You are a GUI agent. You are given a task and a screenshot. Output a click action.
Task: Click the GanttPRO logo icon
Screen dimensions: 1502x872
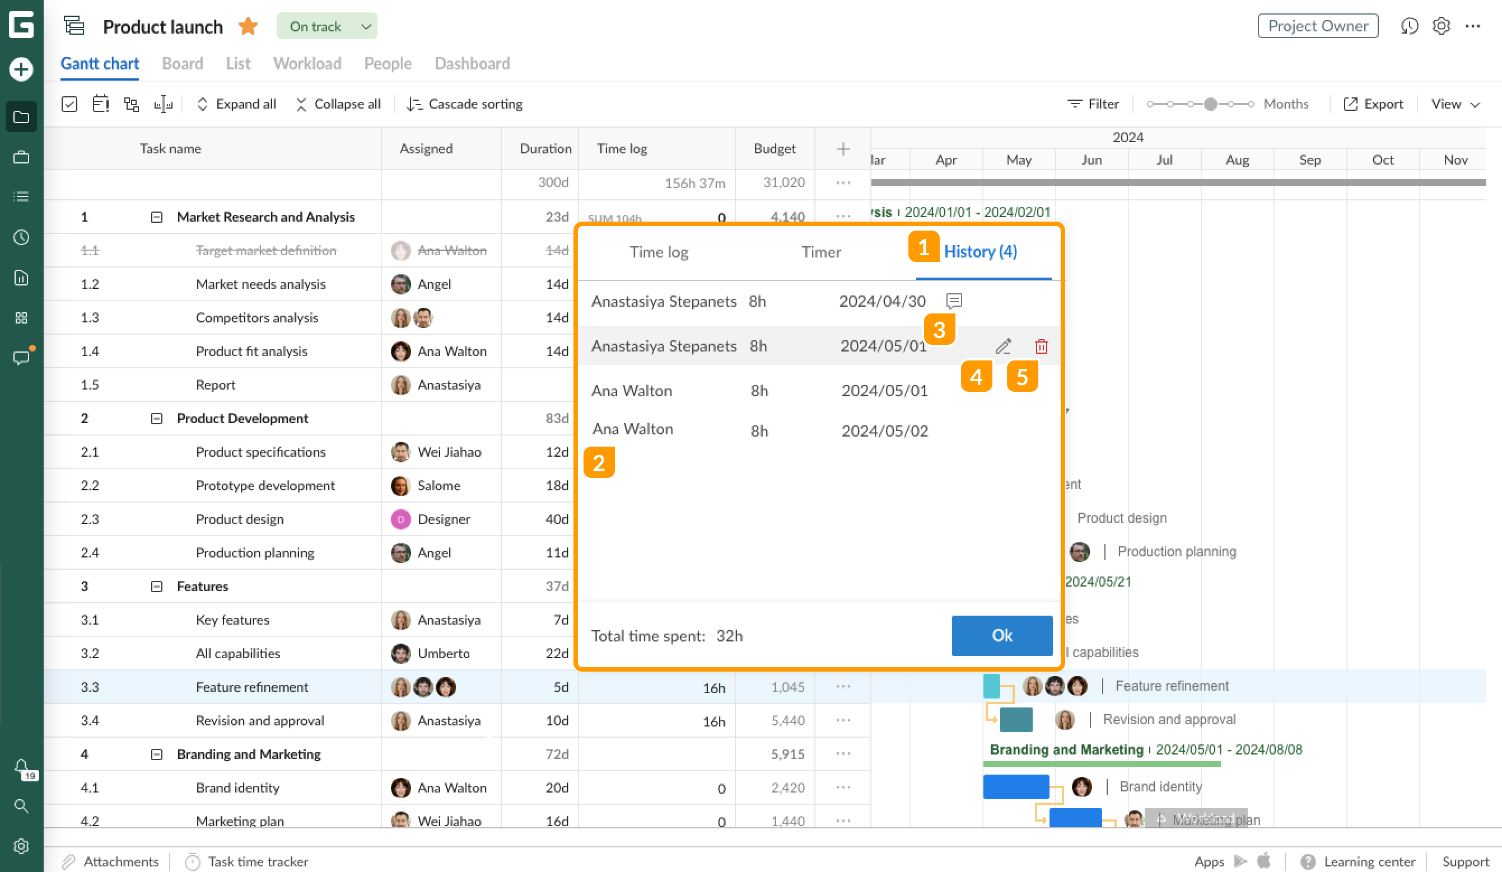coord(21,25)
